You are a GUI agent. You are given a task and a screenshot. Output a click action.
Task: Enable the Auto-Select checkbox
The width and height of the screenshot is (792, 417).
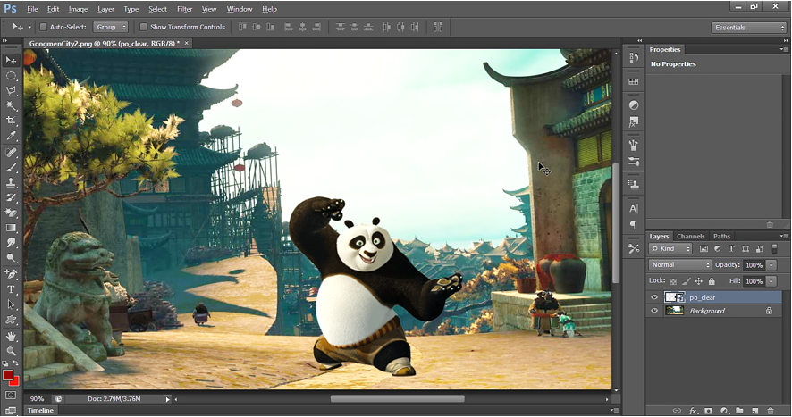pyautogui.click(x=44, y=27)
